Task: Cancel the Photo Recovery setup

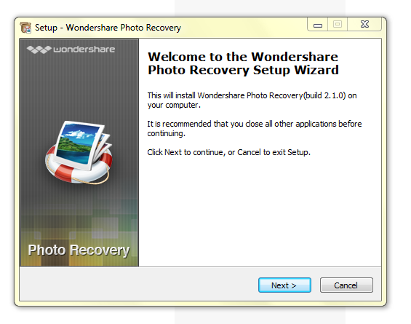Action: [x=346, y=285]
